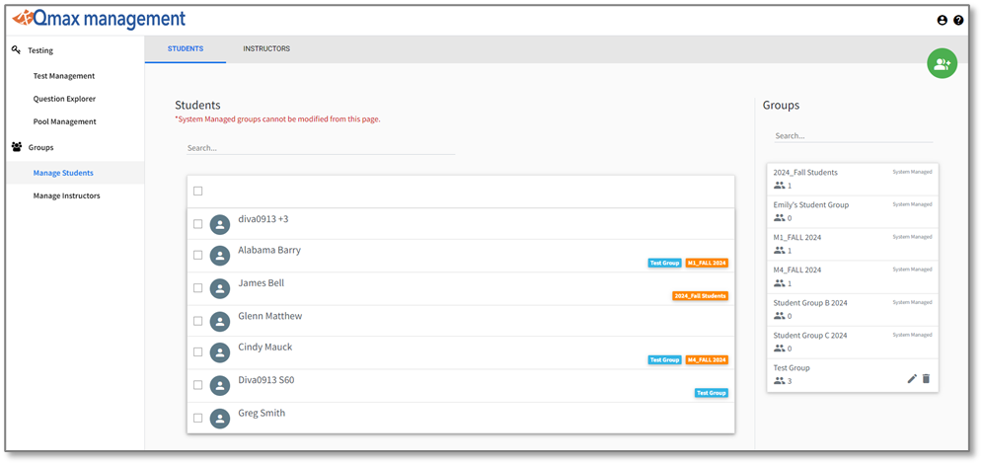
Task: Select the Glenn Matthew checkbox
Action: point(198,321)
